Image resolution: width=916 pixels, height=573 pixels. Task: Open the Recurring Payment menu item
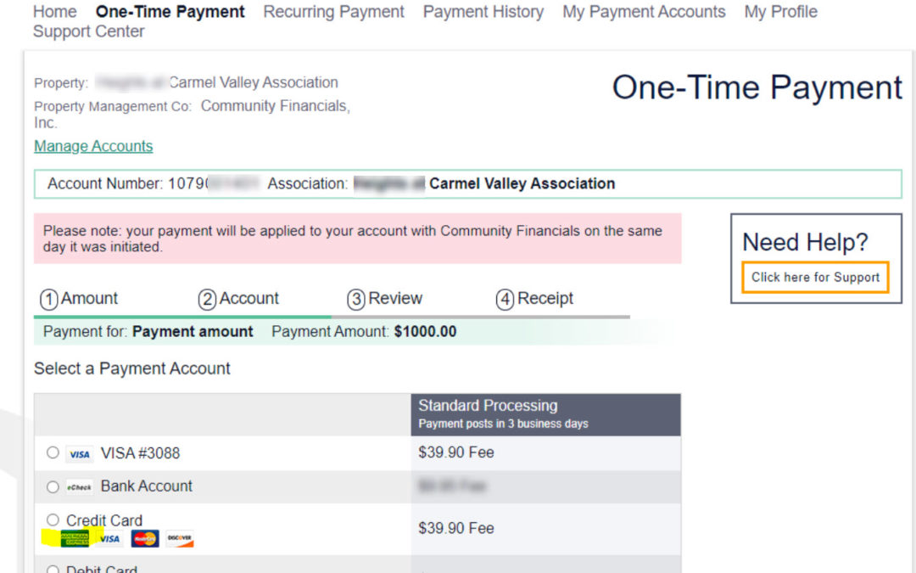point(333,12)
